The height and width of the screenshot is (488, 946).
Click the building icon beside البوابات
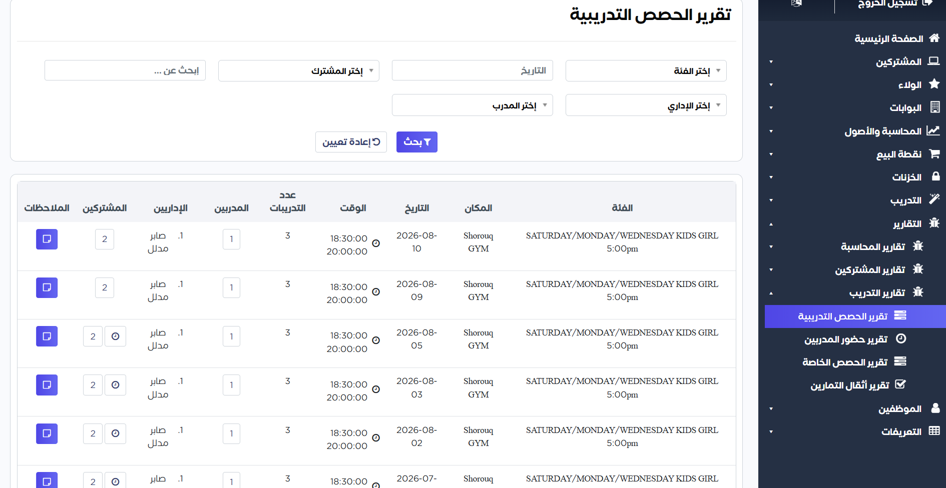tap(934, 107)
